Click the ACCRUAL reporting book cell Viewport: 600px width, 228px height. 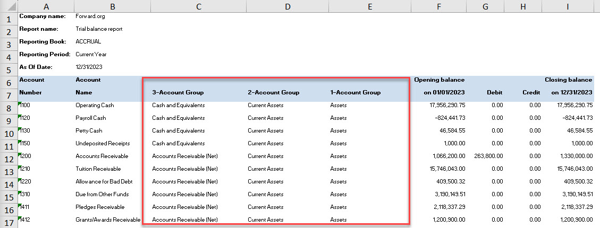[88, 41]
